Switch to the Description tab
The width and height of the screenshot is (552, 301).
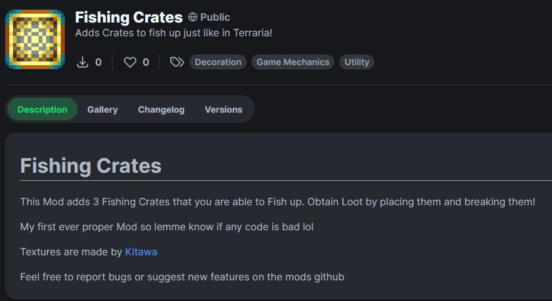click(x=43, y=109)
